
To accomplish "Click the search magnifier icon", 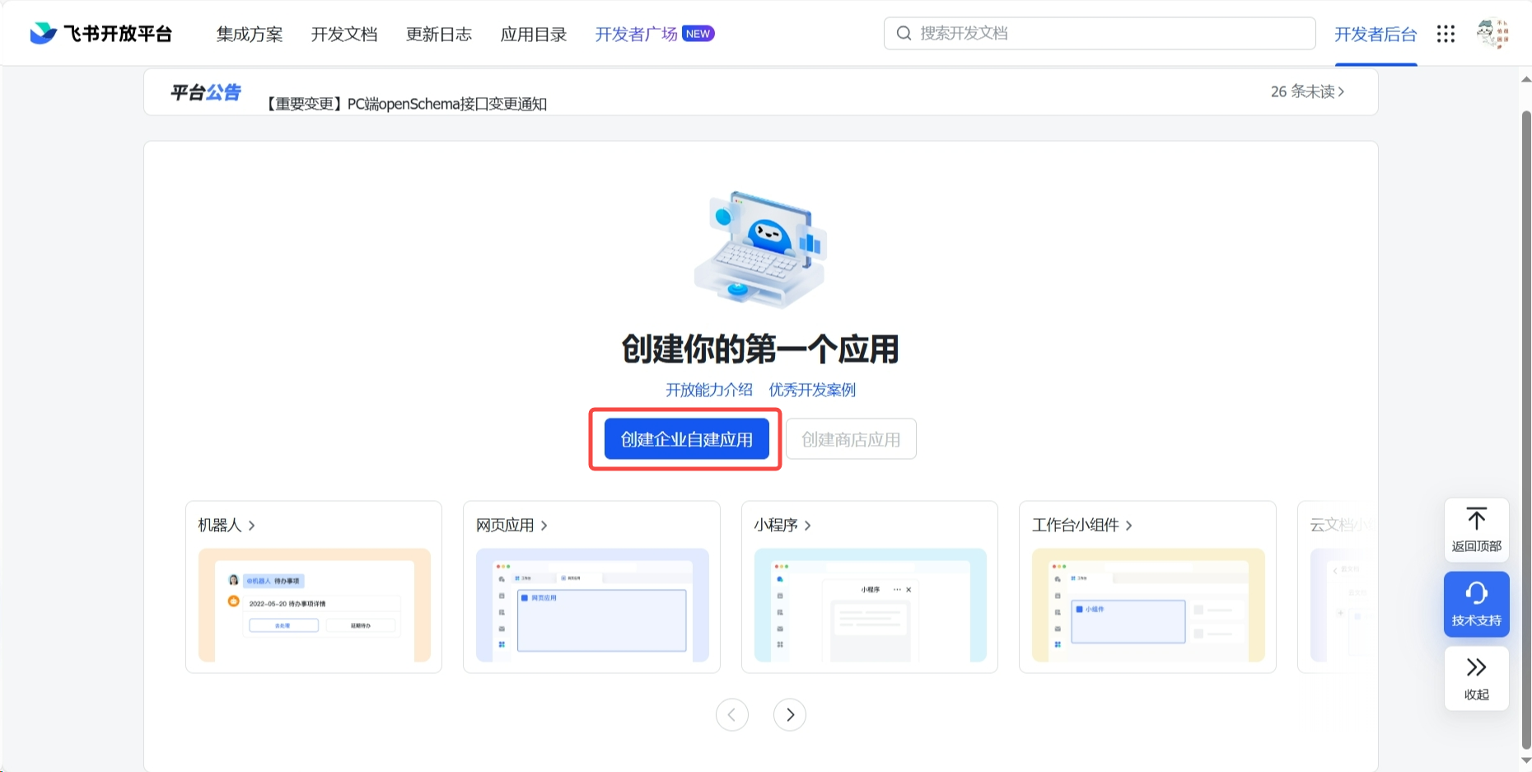I will [904, 33].
